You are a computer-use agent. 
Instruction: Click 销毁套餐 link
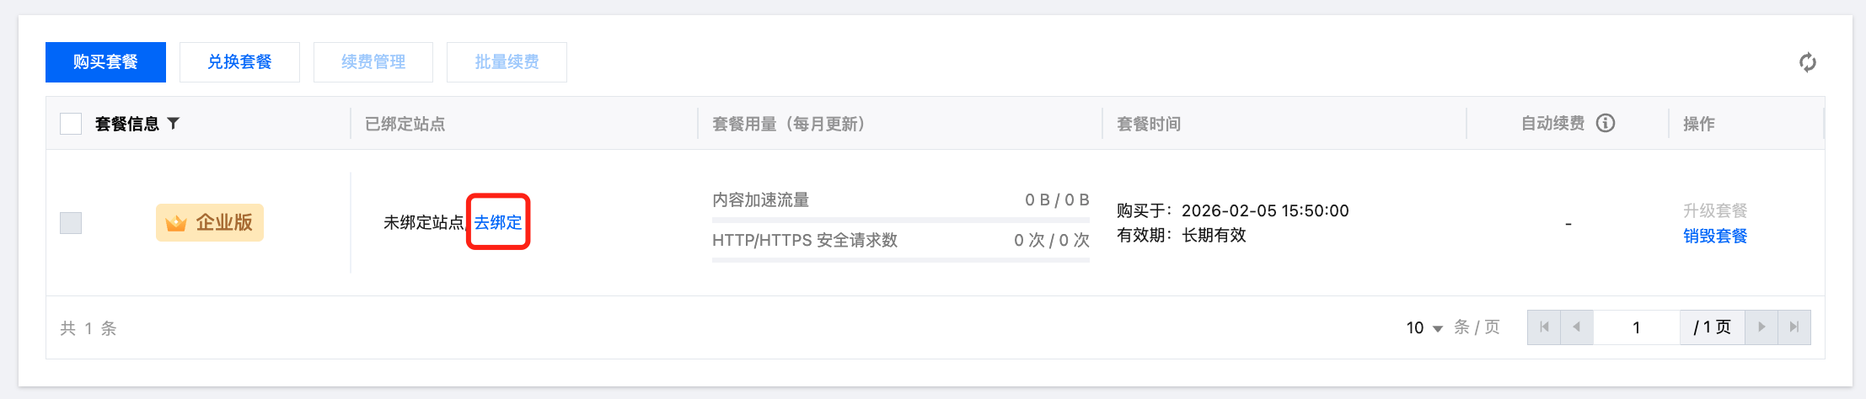[x=1715, y=236]
